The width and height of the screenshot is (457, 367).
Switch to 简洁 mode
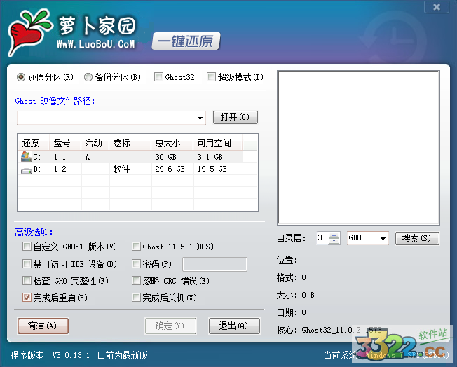tap(43, 326)
